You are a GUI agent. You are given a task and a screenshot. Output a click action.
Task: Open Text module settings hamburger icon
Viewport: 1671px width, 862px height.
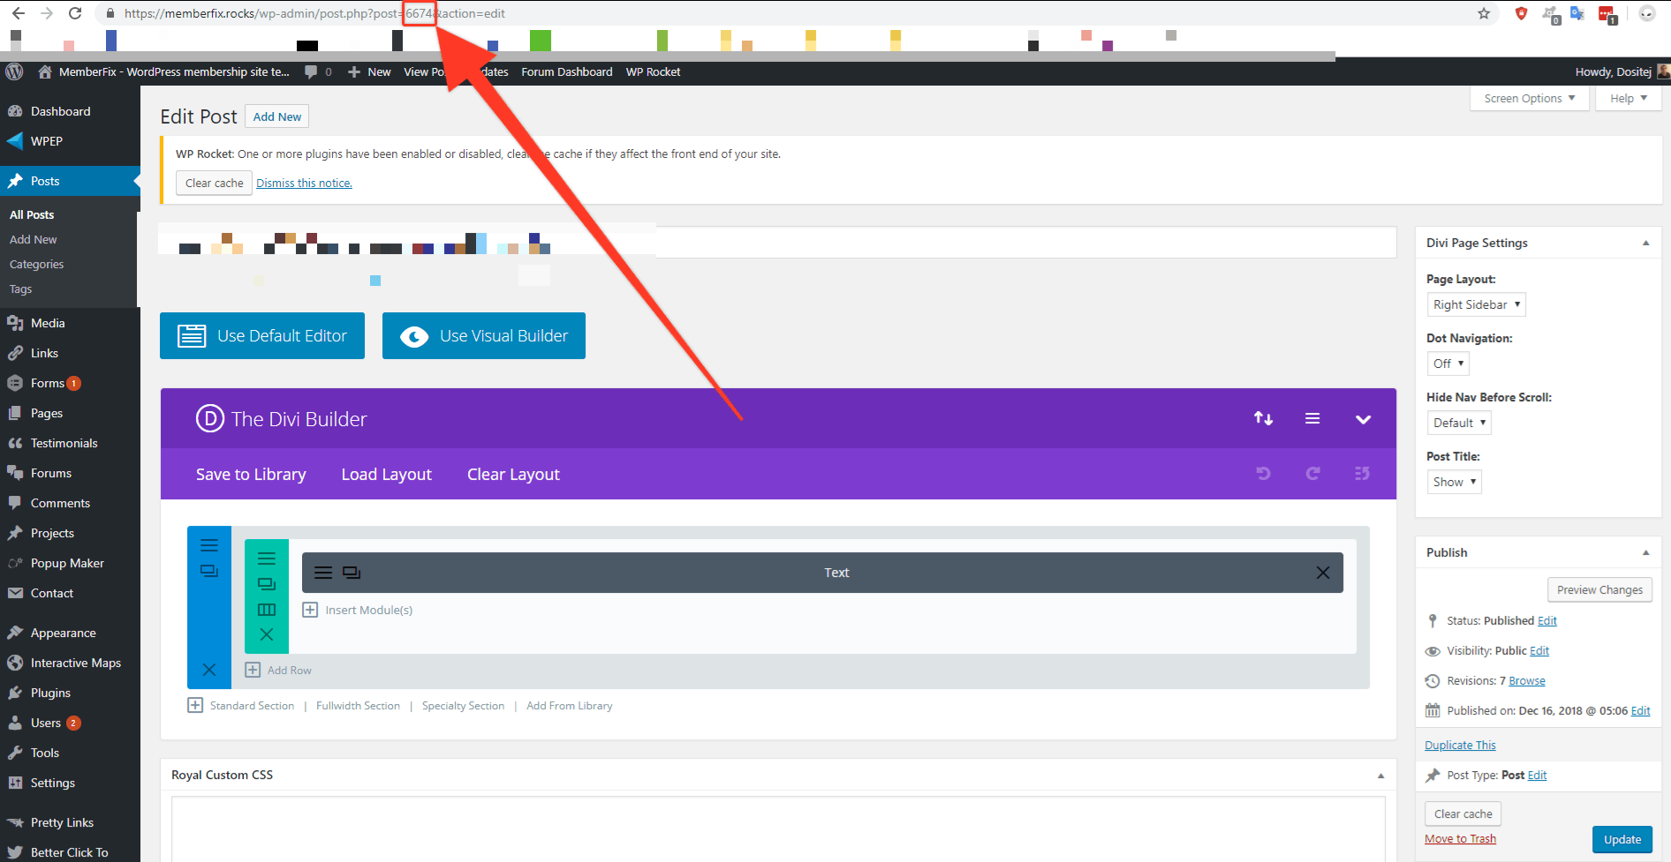point(323,573)
